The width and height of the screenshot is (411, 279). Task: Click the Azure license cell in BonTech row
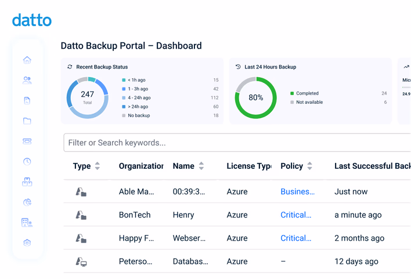237,215
